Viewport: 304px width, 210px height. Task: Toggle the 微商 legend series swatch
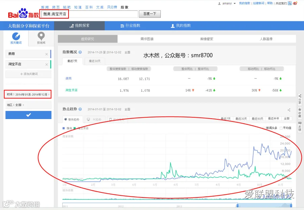pyautogui.click(x=64, y=128)
